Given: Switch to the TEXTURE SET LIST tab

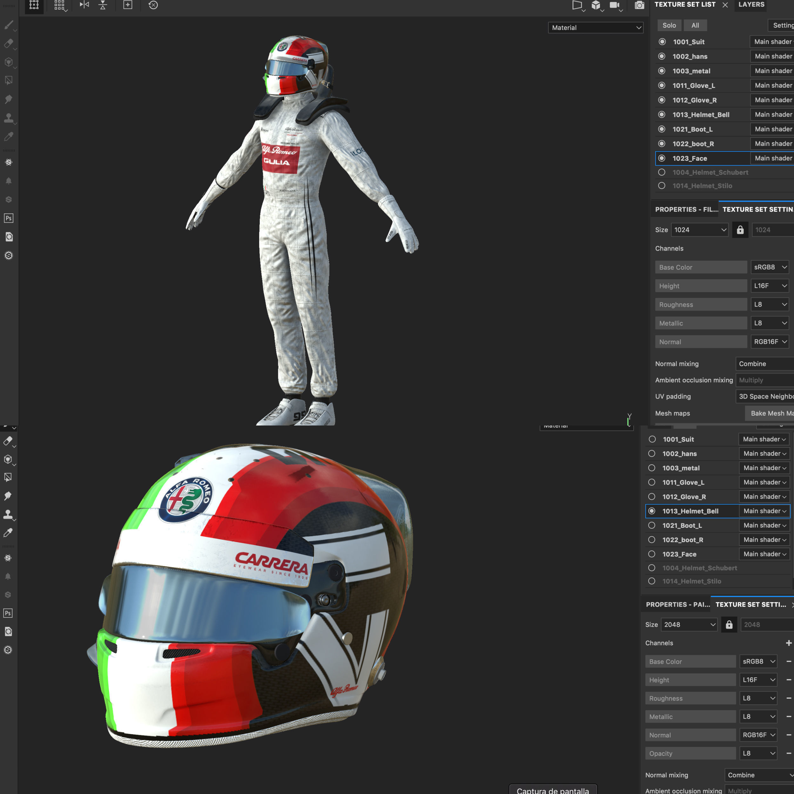Looking at the screenshot, I should tap(685, 4).
